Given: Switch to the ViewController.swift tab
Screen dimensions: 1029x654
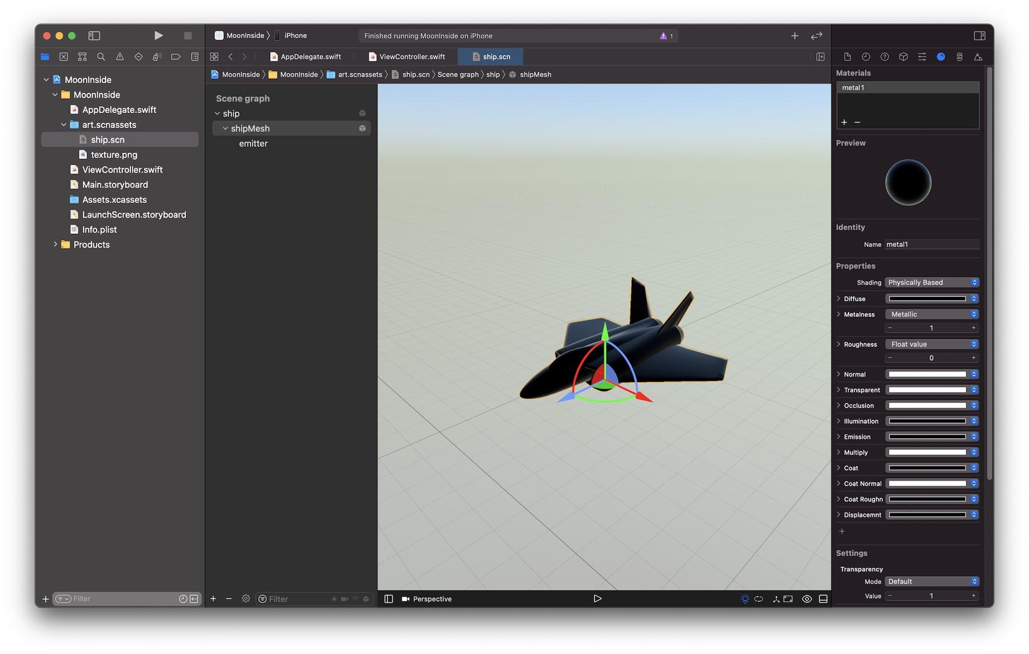Looking at the screenshot, I should click(x=412, y=57).
